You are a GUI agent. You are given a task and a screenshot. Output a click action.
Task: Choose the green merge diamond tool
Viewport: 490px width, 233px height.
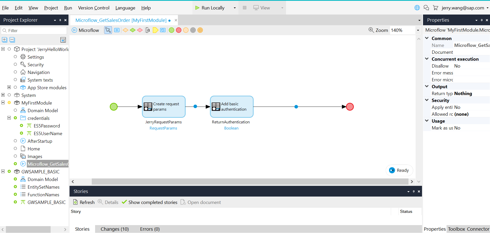point(133,30)
